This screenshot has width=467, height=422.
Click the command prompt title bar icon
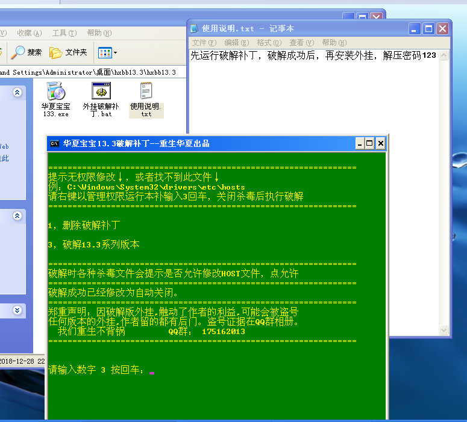pyautogui.click(x=54, y=144)
